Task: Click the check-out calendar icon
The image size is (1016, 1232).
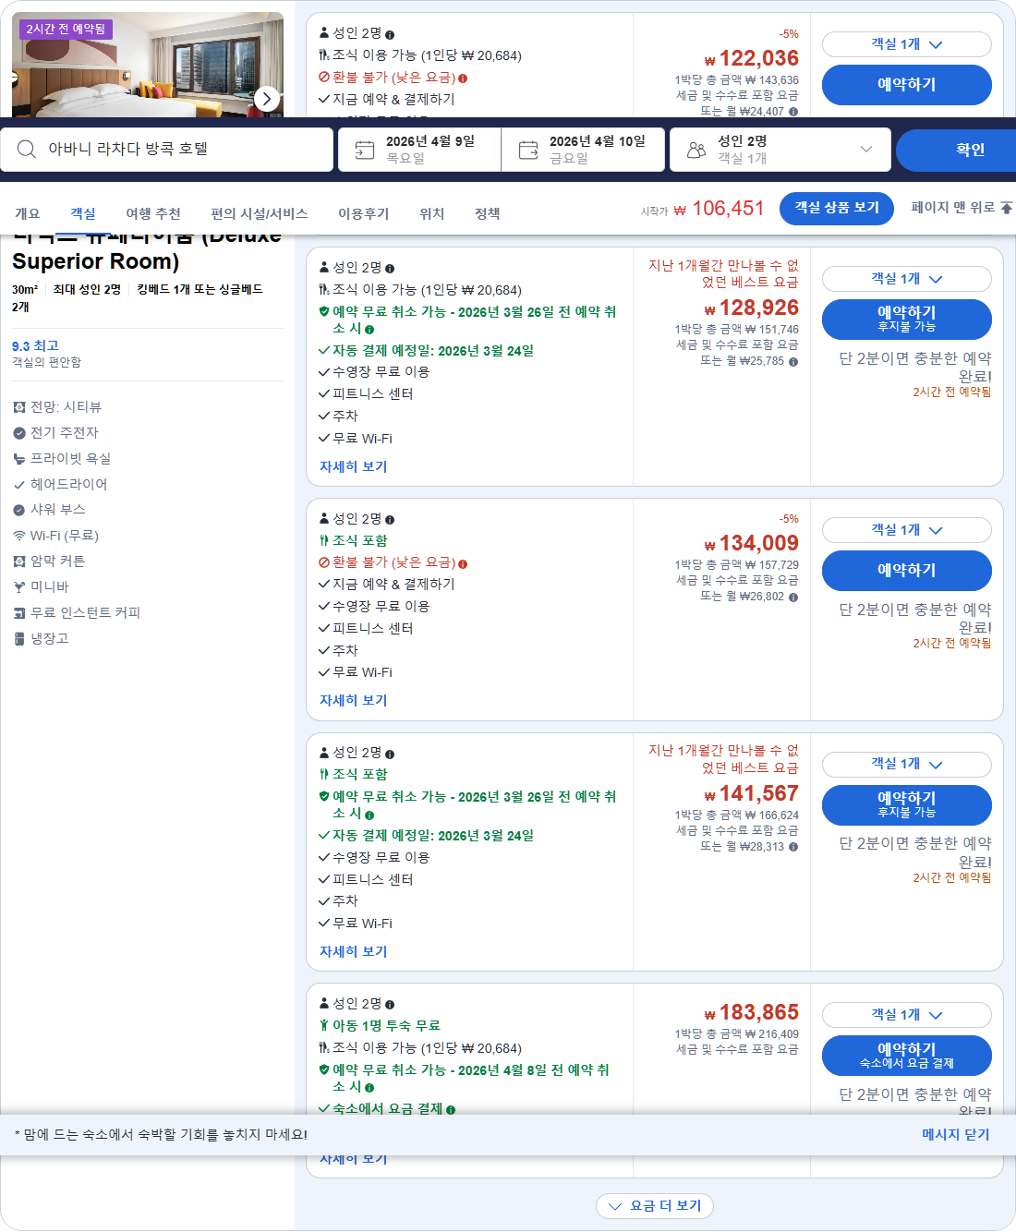Action: pos(528,150)
